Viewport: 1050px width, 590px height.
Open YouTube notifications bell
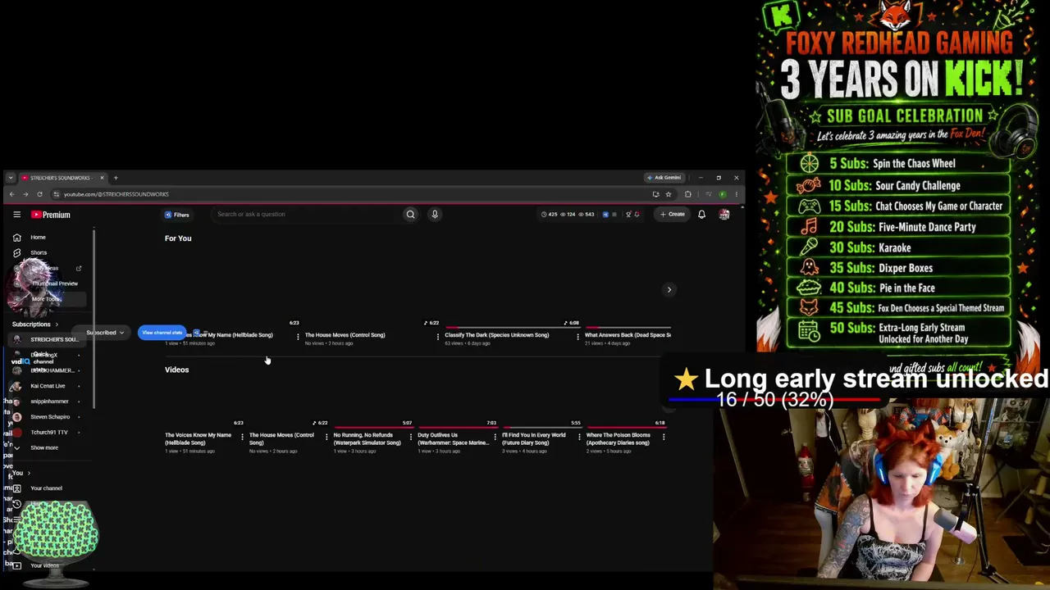(x=701, y=215)
